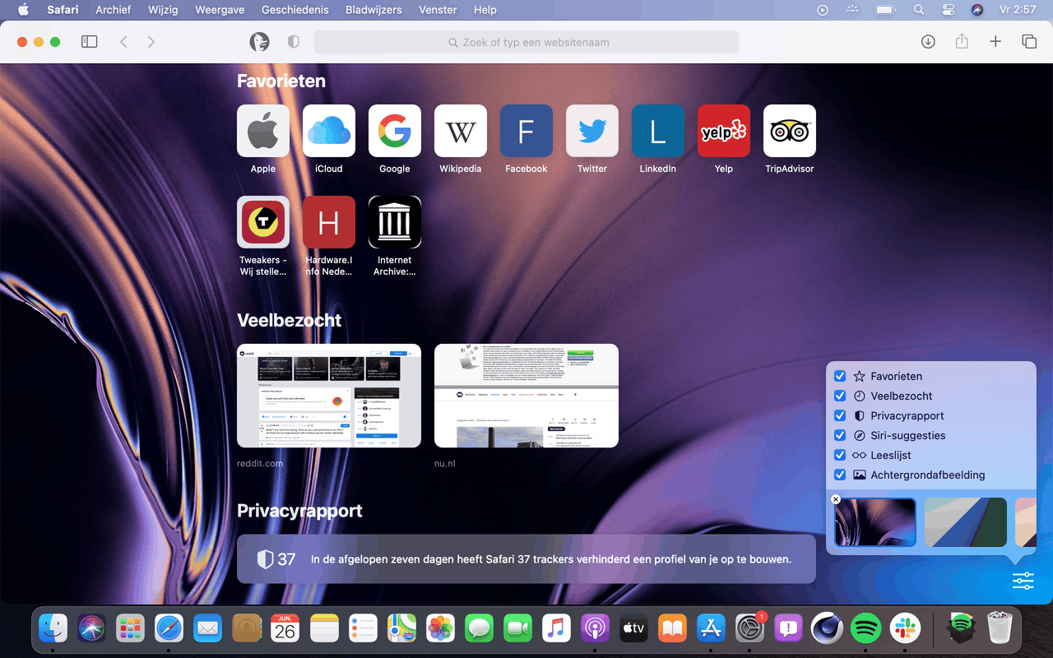Screen dimensions: 1053x658
Task: Open the downloads icon in toolbar
Action: 928,42
